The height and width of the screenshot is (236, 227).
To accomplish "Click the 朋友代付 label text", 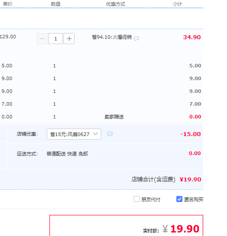I will [151, 199].
